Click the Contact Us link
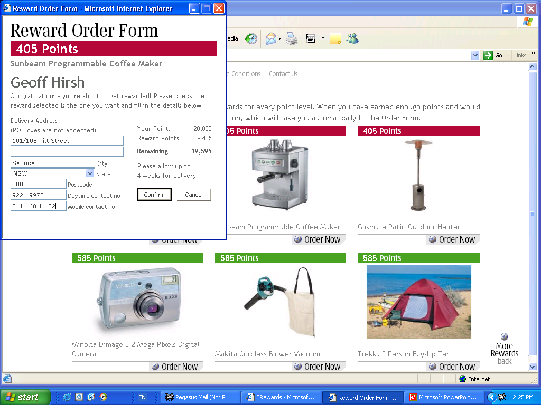This screenshot has height=405, width=541. click(x=283, y=74)
